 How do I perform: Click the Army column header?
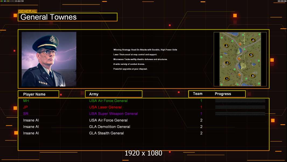pos(114,94)
